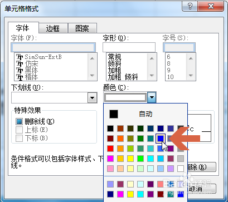The image size is (228, 202).
Task: Pick the teal swatch left of selected blue
Action: [x=151, y=139]
